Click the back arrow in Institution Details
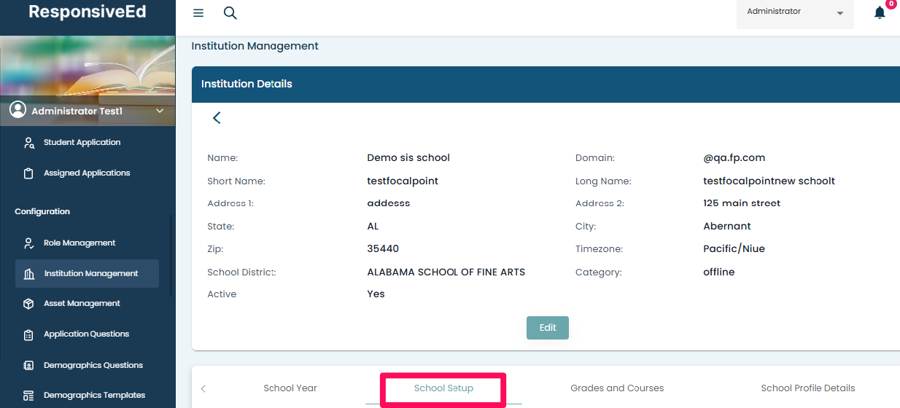900x408 pixels. (x=217, y=118)
